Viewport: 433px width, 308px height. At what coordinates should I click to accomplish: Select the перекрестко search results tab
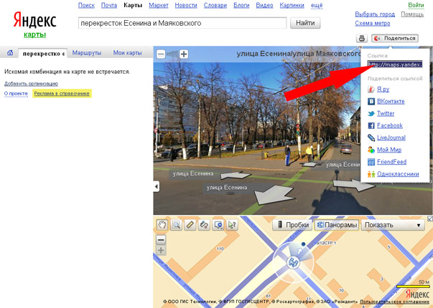click(x=43, y=54)
